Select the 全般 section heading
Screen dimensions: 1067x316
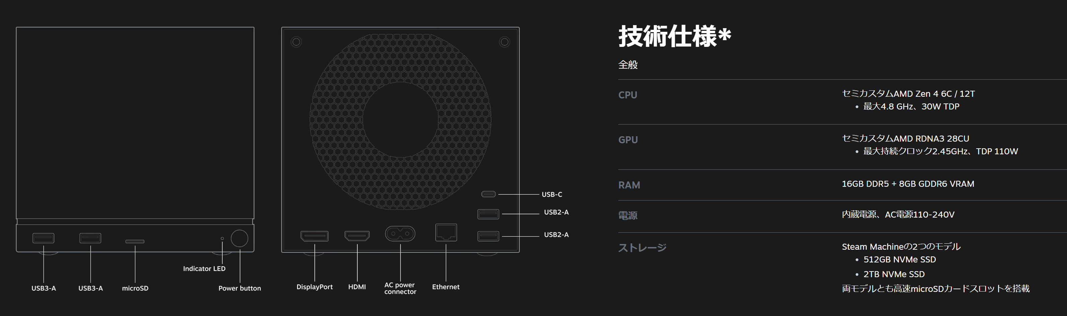pyautogui.click(x=628, y=65)
